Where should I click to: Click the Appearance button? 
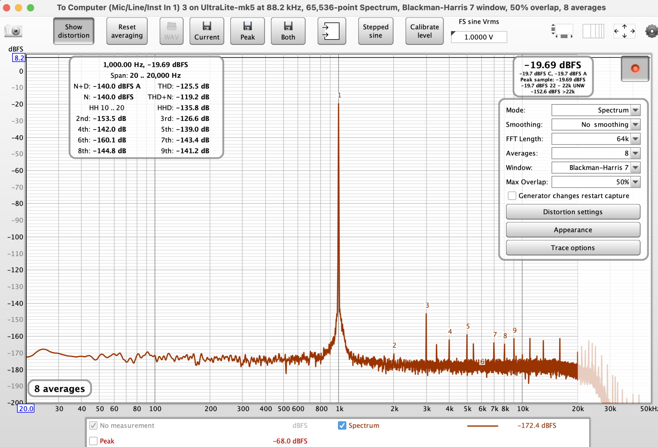573,230
